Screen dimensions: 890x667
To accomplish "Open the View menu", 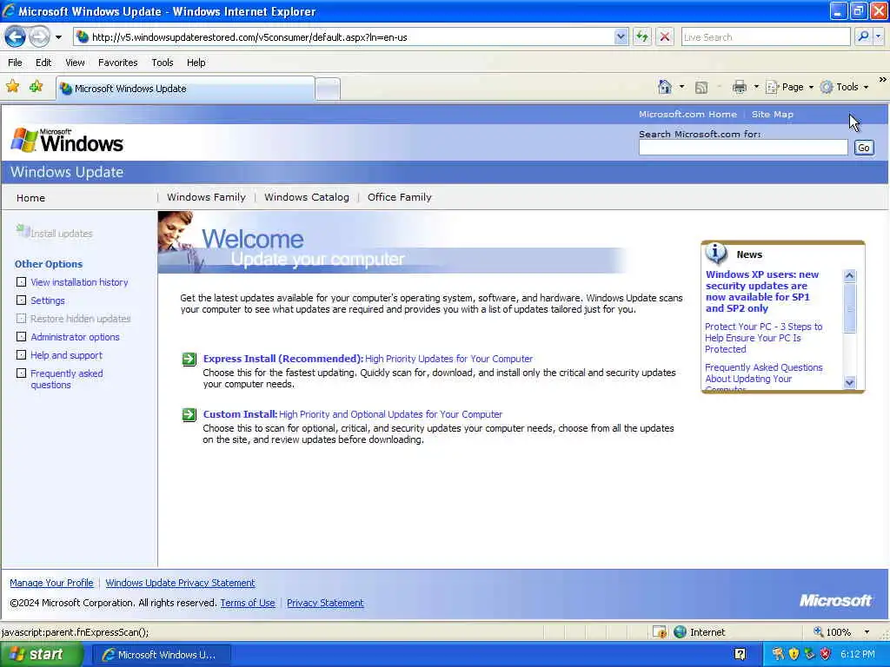I will click(x=75, y=63).
